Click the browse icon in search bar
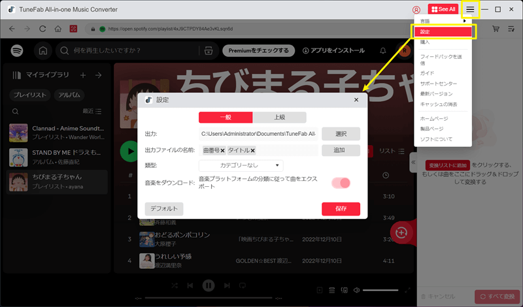Viewport: 523px width, 307px height. click(209, 51)
